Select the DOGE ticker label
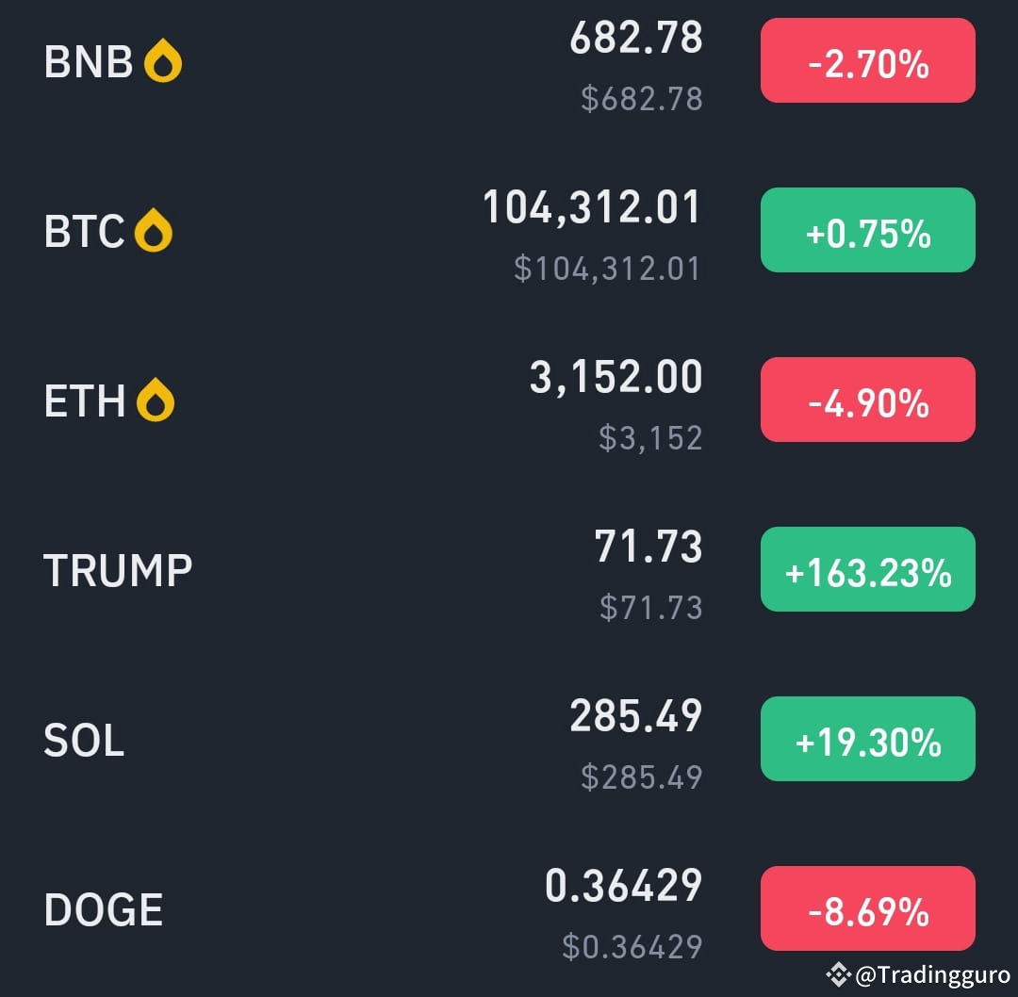 104,909
